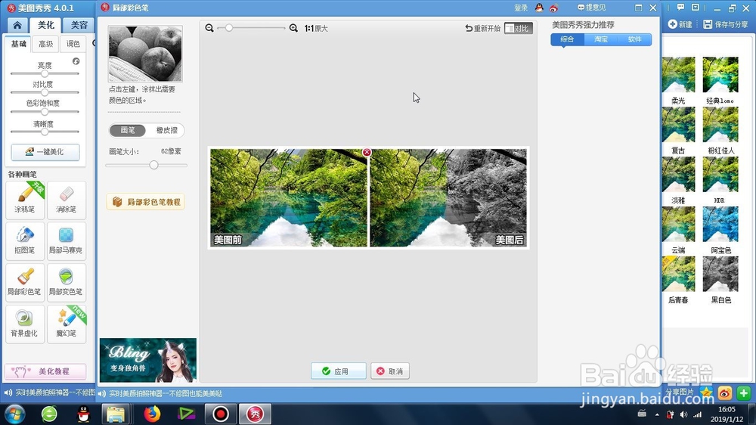Choose the 局部彩色笔 partial color brush

(x=25, y=282)
